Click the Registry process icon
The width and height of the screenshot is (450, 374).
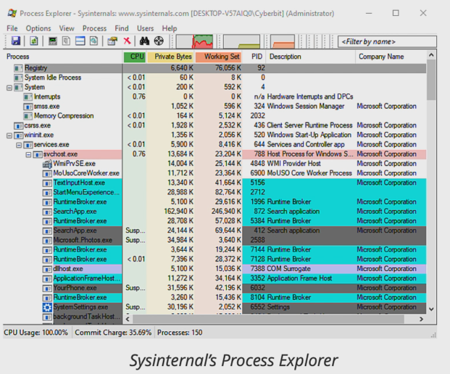[x=18, y=68]
